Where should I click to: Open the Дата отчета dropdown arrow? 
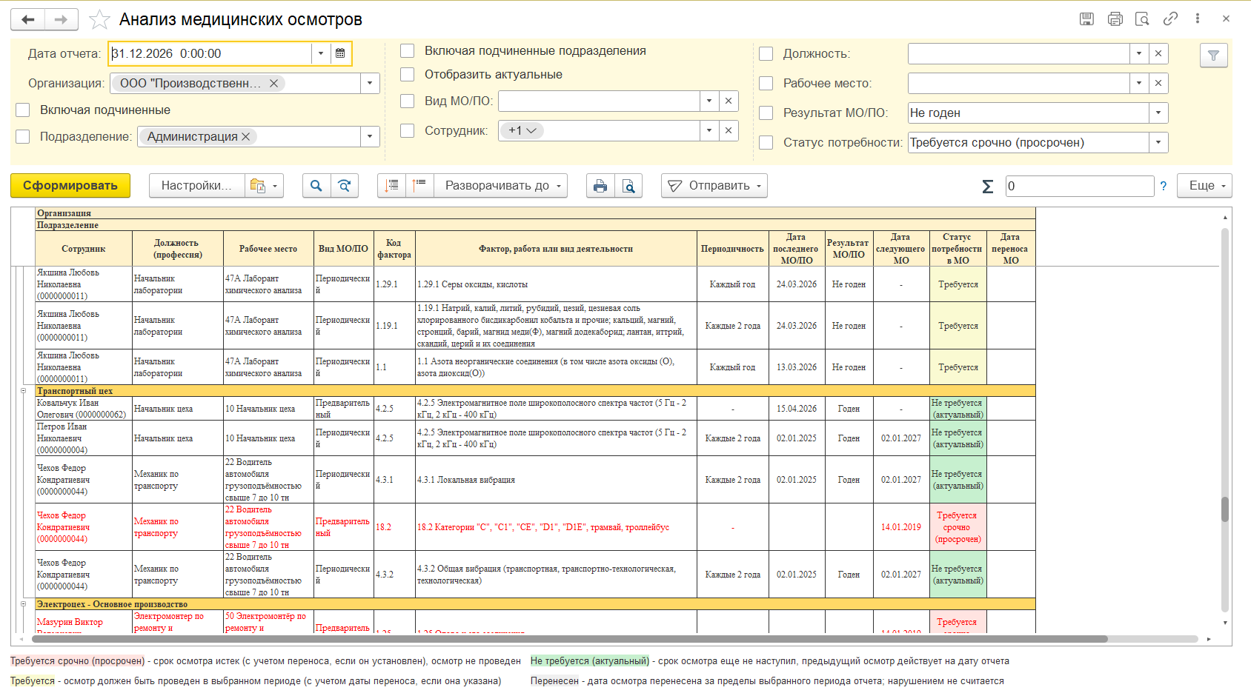321,53
